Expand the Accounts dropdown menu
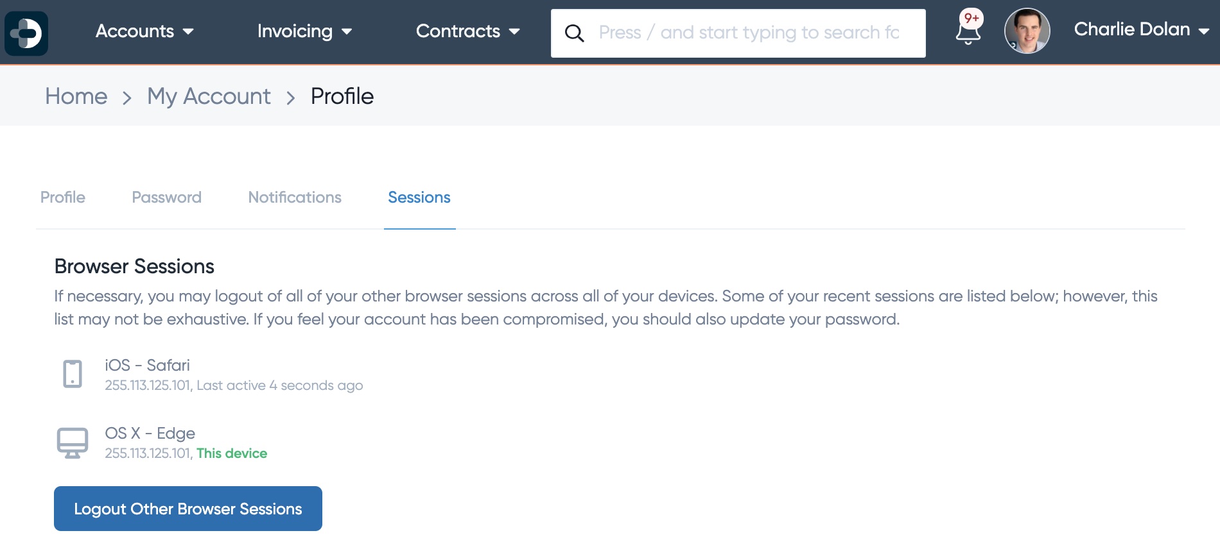 144,31
